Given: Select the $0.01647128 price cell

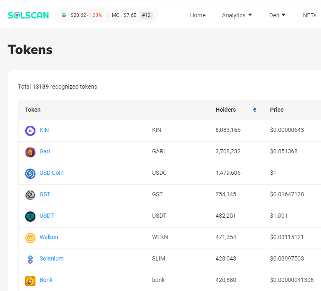Looking at the screenshot, I should [287, 194].
